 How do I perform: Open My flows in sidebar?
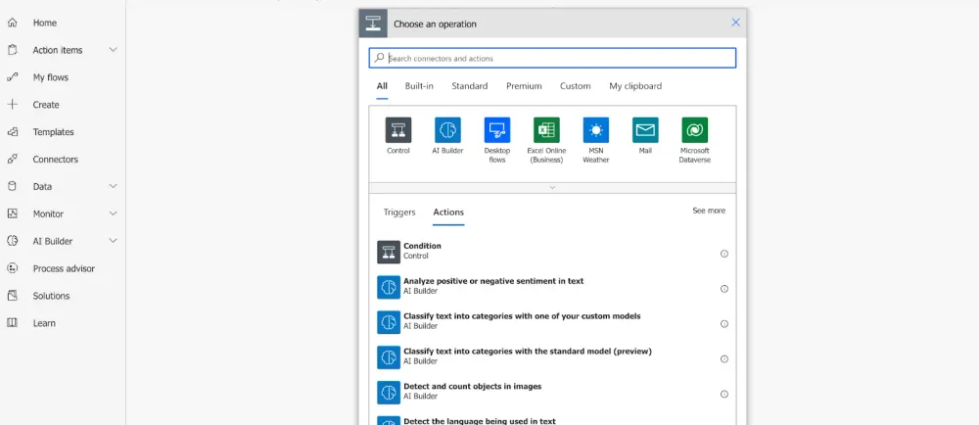pos(51,77)
